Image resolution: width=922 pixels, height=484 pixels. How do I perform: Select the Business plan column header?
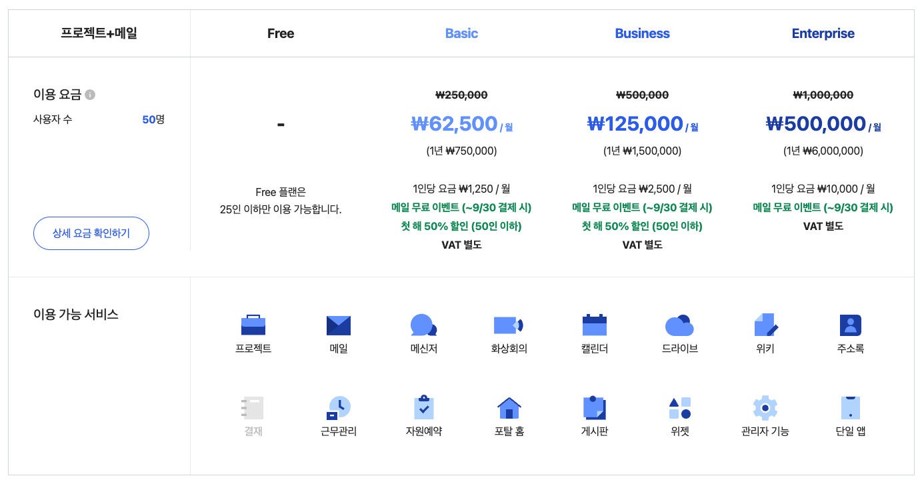[x=642, y=33]
